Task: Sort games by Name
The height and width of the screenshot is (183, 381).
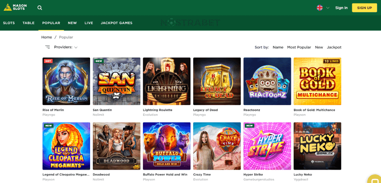Action: point(278,47)
